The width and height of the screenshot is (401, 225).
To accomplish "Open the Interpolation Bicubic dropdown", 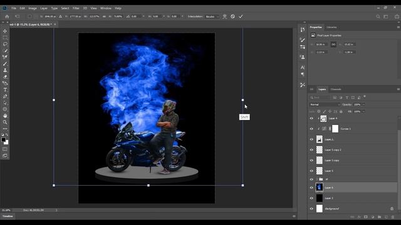I will click(212, 17).
